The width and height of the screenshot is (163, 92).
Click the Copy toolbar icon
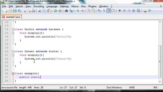click(x=44, y=11)
